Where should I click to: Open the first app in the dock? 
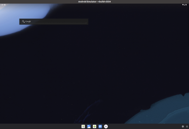coord(83,127)
